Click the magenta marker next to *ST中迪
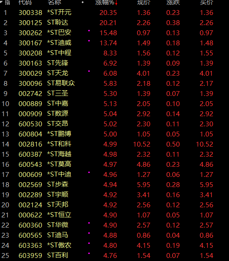Screen dimensions: 229x261 89,172
